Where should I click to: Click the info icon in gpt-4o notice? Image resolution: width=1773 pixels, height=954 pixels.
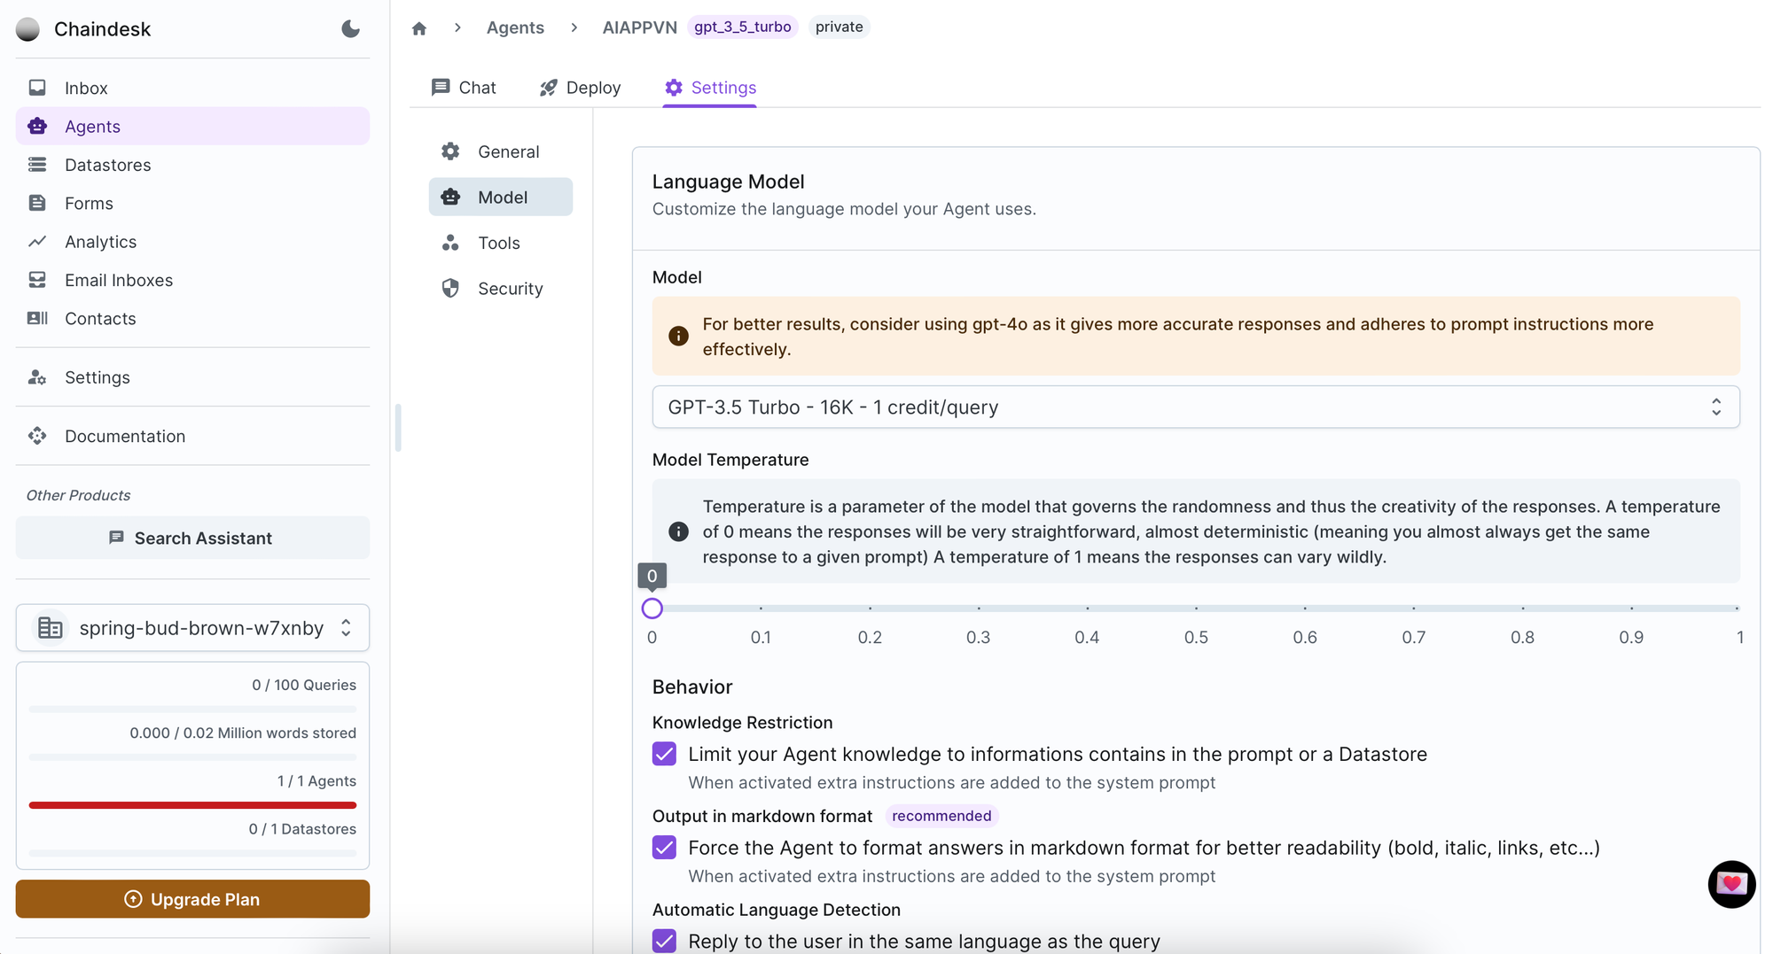pyautogui.click(x=678, y=337)
